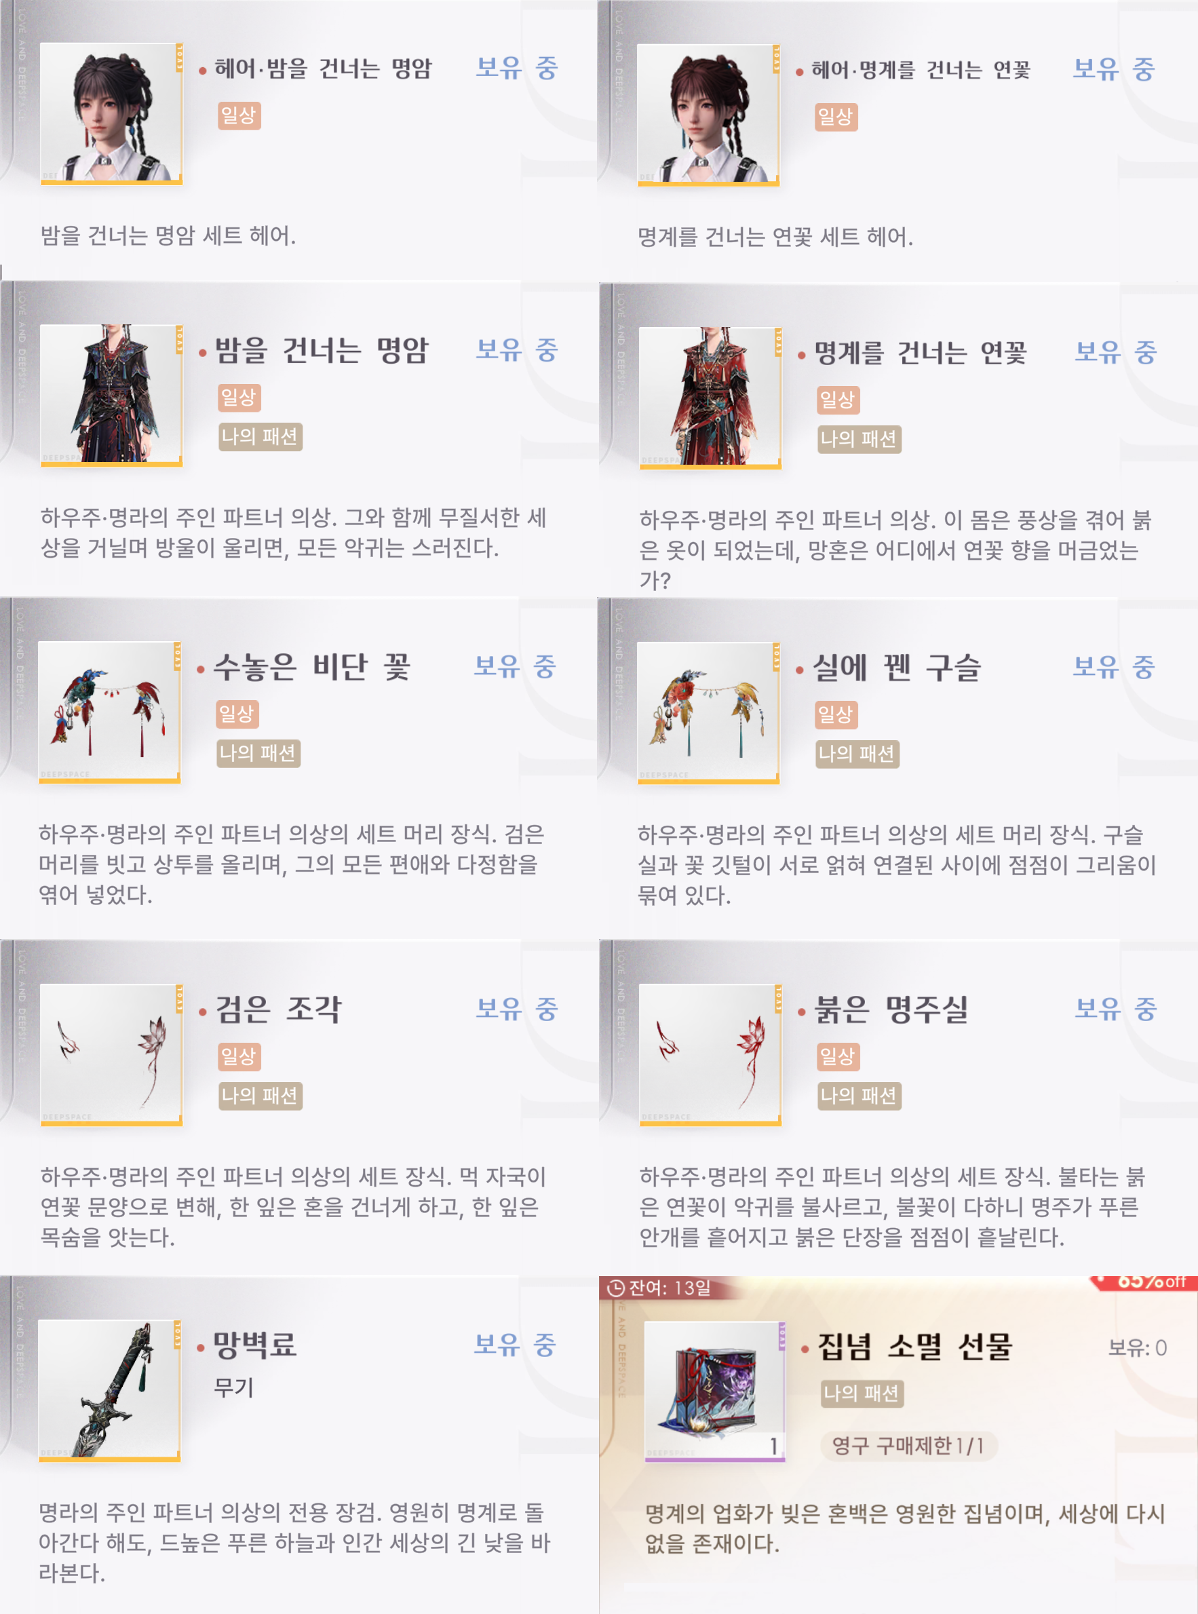Select the 밤을 건너는 명암 dark outfit image
The width and height of the screenshot is (1198, 1614).
point(111,395)
